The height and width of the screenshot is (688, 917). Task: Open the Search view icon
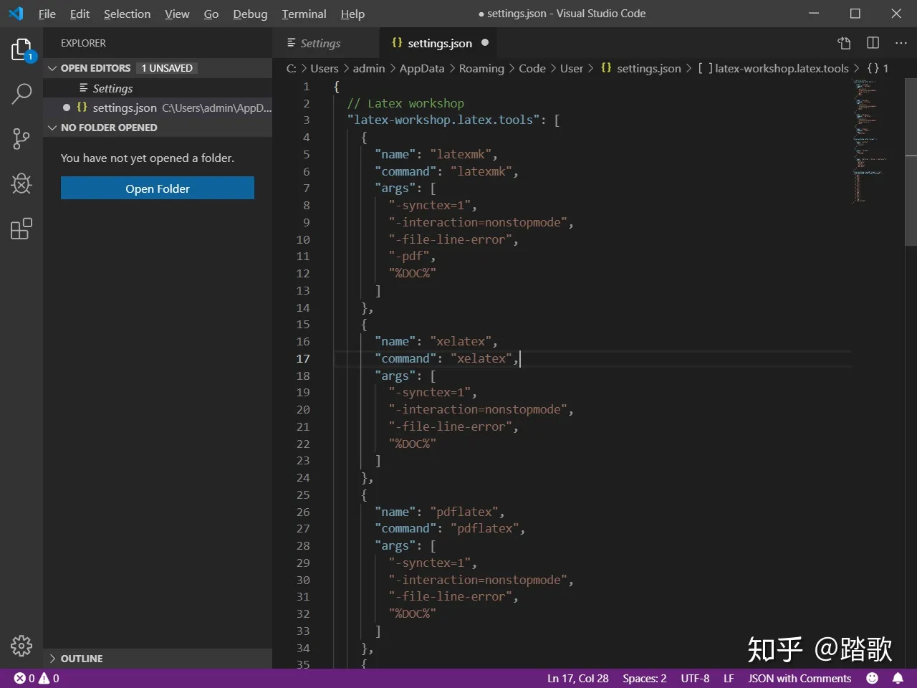coord(21,93)
